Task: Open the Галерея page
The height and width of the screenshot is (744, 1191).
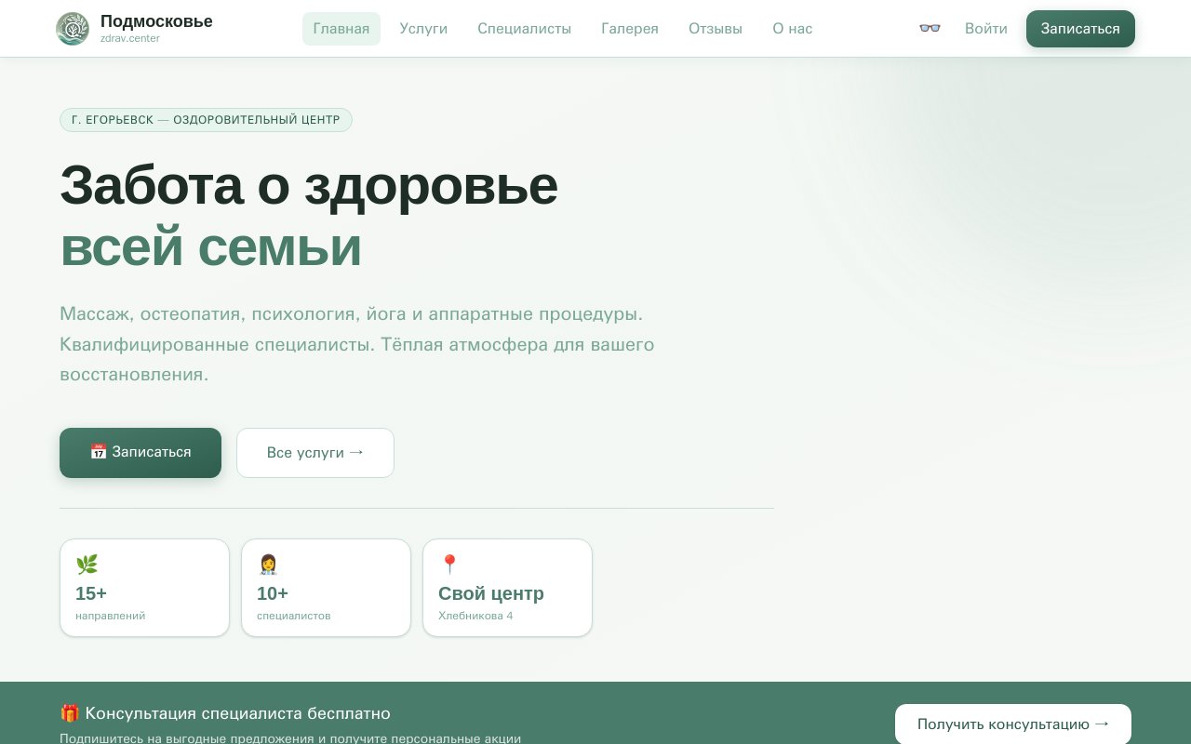Action: [630, 29]
